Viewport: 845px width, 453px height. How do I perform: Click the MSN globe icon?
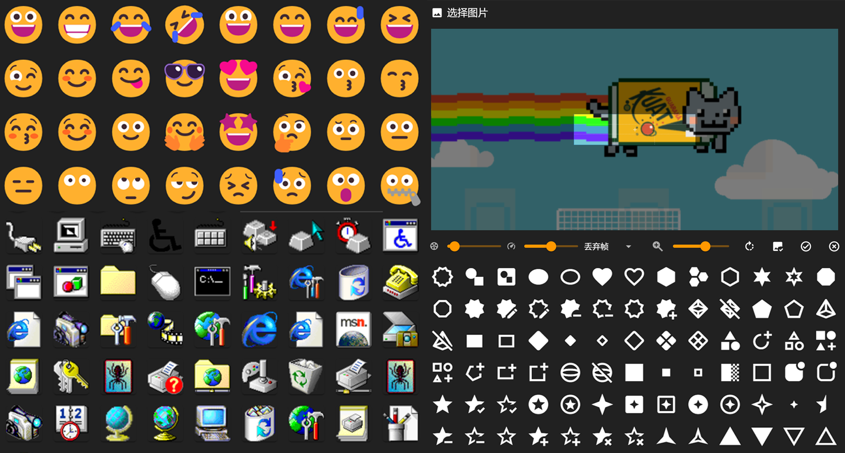point(353,329)
